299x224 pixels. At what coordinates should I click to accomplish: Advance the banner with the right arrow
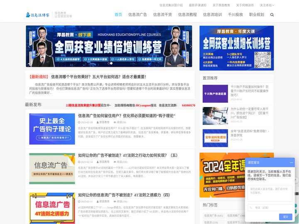[191, 46]
